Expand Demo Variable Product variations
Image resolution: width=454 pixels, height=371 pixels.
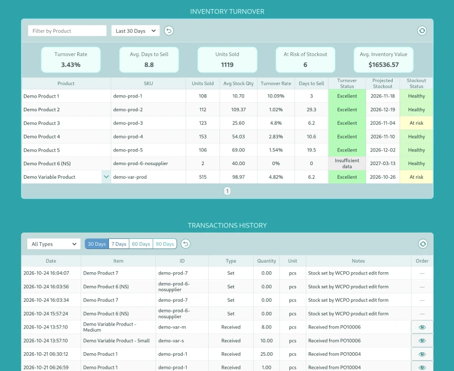coord(106,177)
